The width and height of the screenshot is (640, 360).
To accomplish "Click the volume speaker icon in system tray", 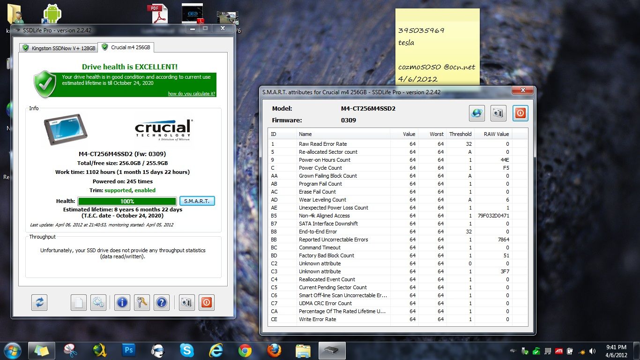I will pyautogui.click(x=592, y=351).
